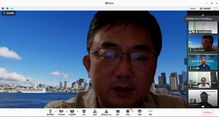Viewport: 219px width, 117px height.
Task: Enter full screen mode via top-right icon
Action: (215, 8)
